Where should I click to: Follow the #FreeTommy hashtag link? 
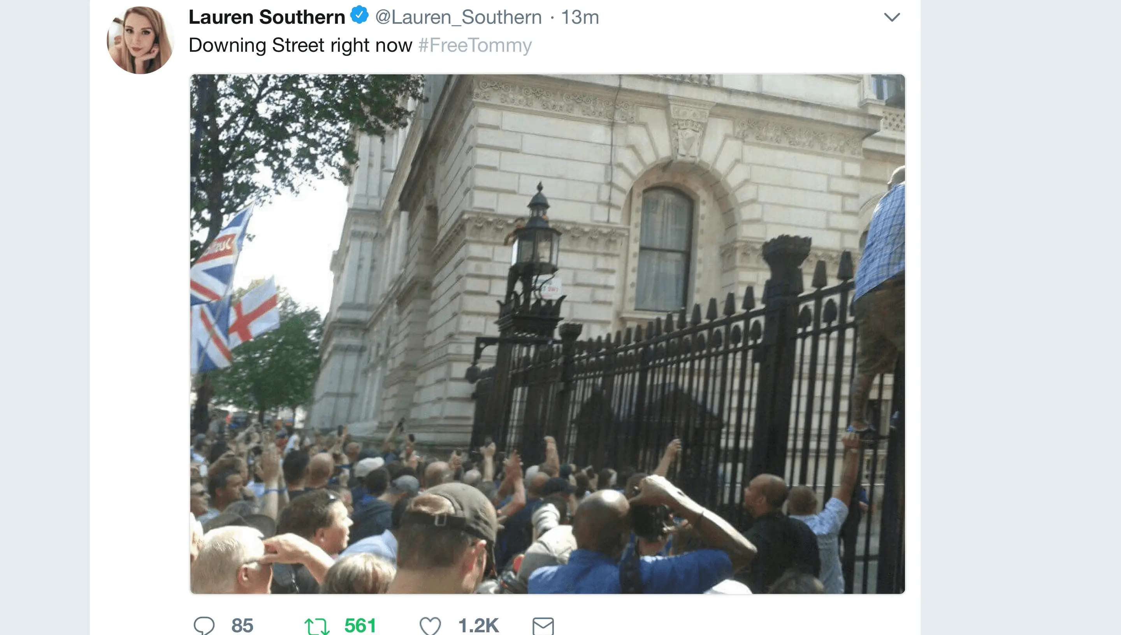(475, 46)
